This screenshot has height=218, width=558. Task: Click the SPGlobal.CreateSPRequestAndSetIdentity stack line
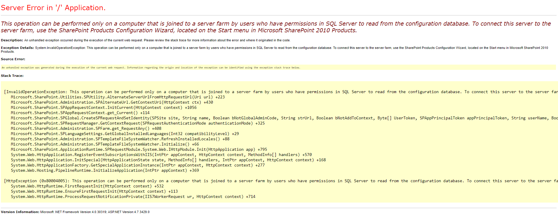284,118
